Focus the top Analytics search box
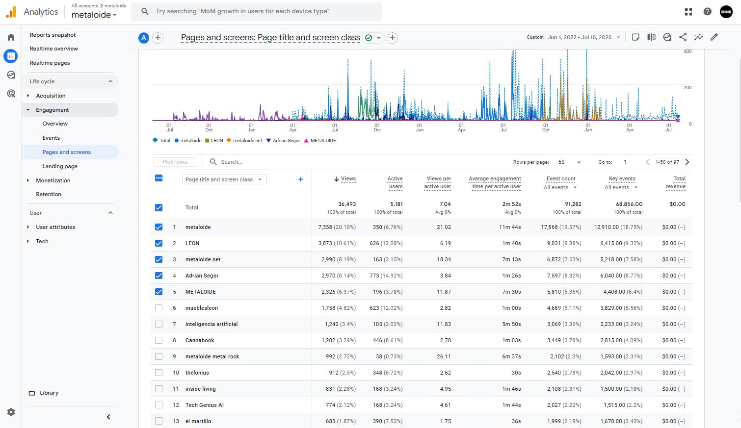Screen dimensions: 741x428 coord(257,11)
